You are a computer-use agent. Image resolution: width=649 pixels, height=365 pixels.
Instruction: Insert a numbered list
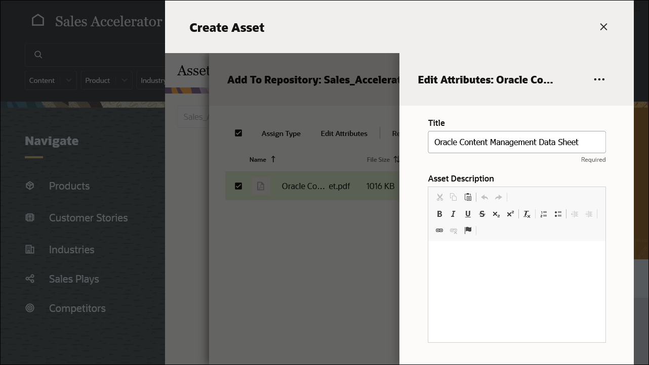coord(543,213)
